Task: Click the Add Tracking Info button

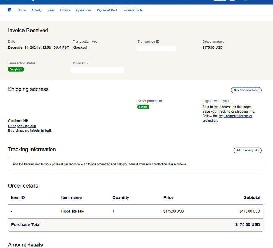Action: (x=248, y=150)
